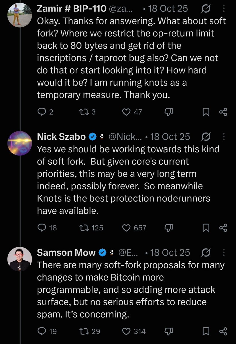Like Samson Mow's tweet with 314 likes
The image size is (236, 344).
126,331
